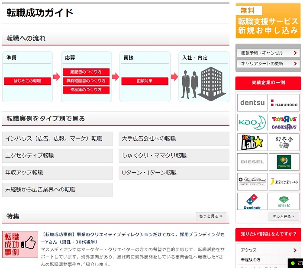The height and width of the screenshot is (268, 303).
Task: Open the 無料 転職支援サービス新規お申し込み banner
Action: (268, 21)
